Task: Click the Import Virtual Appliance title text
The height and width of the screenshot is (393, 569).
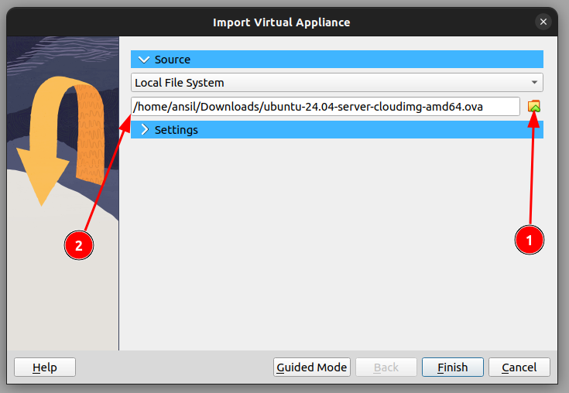Action: point(282,22)
